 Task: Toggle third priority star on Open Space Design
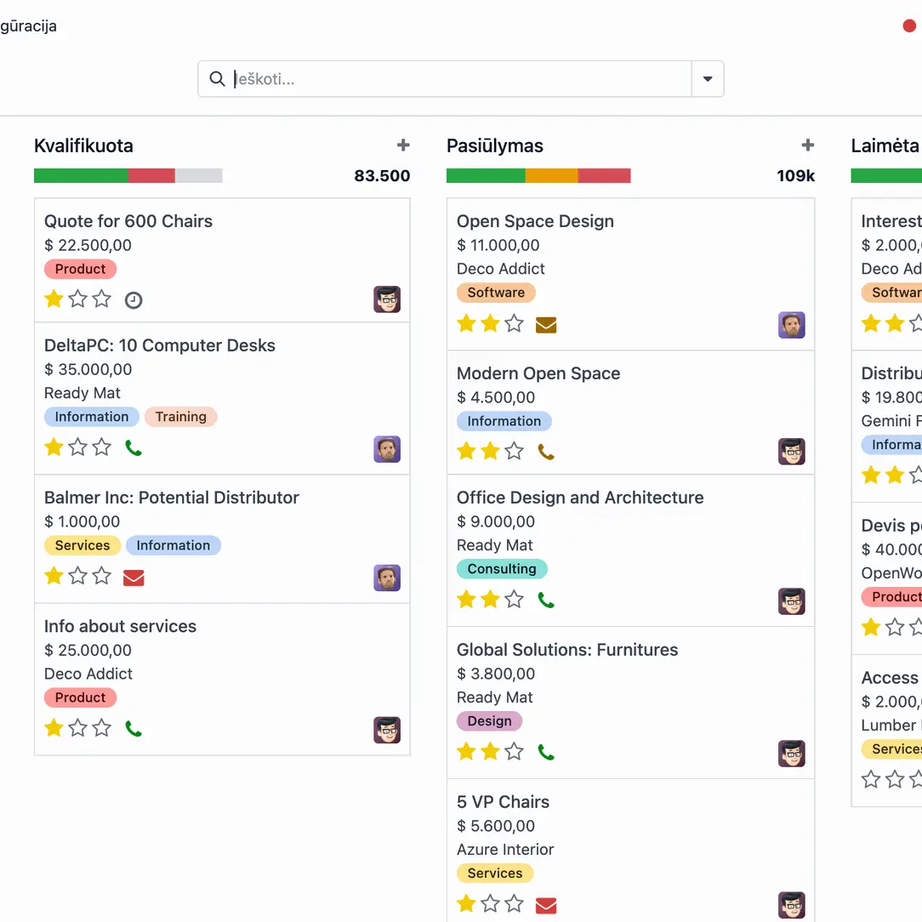pyautogui.click(x=515, y=323)
